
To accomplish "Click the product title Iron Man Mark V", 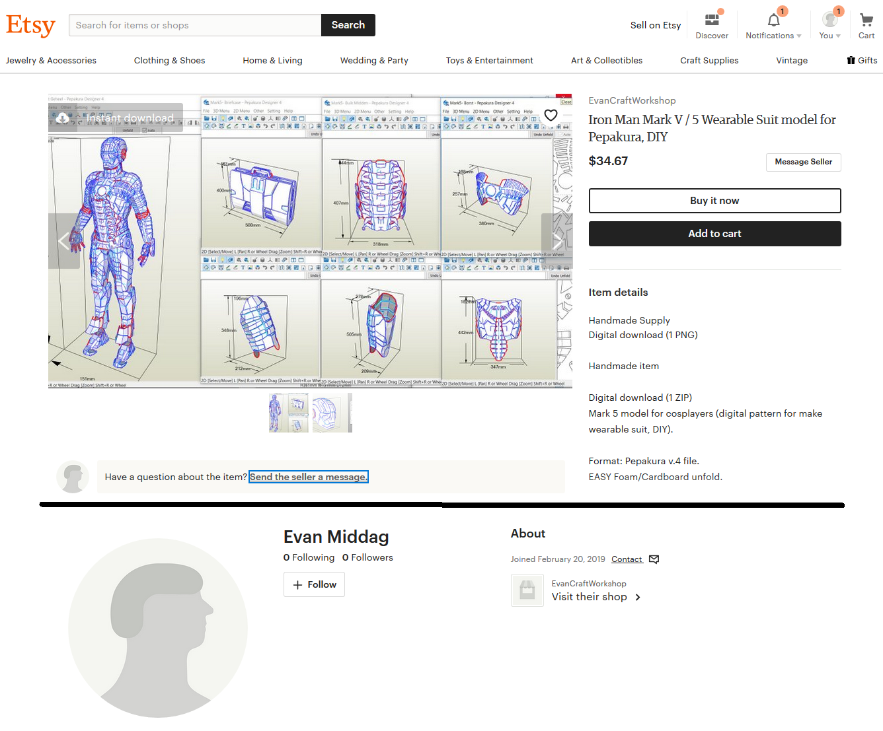I will coord(712,128).
